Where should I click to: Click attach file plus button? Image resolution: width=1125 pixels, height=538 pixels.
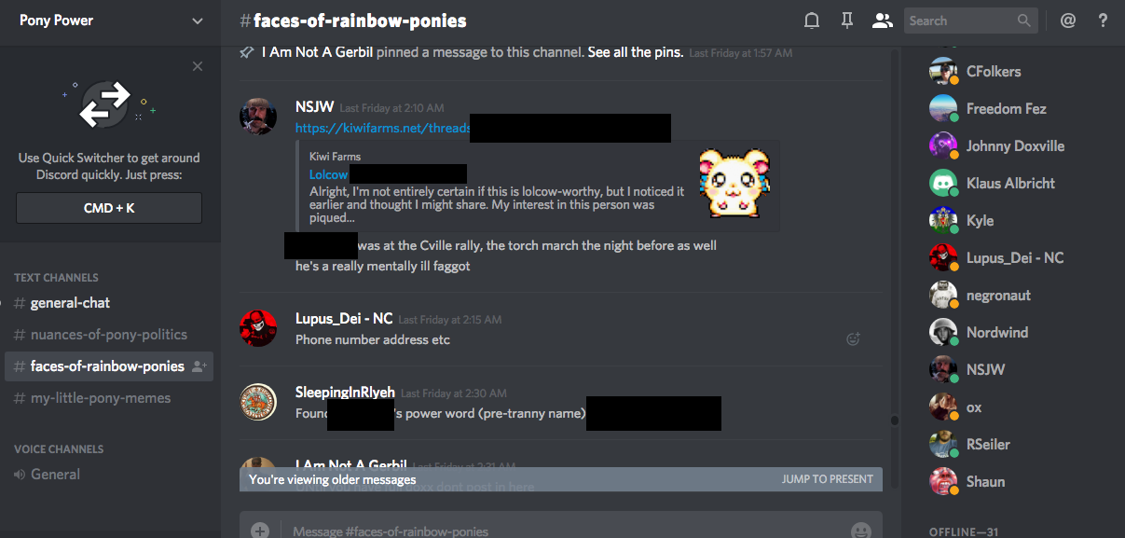[x=260, y=531]
